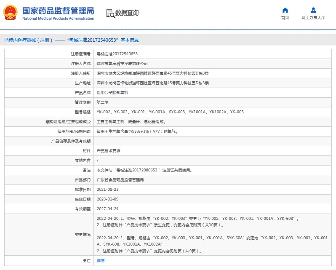Image resolution: width=336 pixels, height=270 pixels.
Task: Select model list starting YK-002、YK-003
Action: click(x=170, y=112)
